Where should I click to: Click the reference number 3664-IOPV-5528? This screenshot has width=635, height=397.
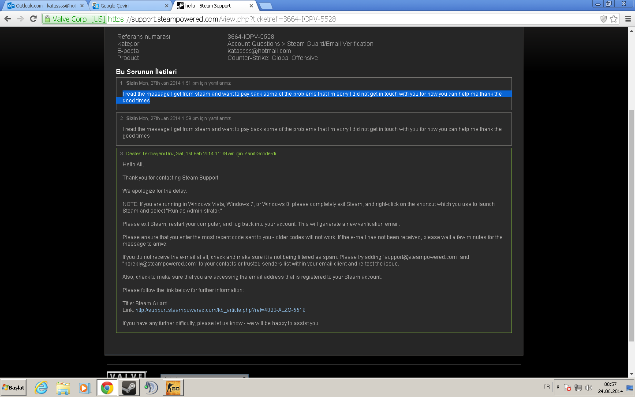(251, 37)
